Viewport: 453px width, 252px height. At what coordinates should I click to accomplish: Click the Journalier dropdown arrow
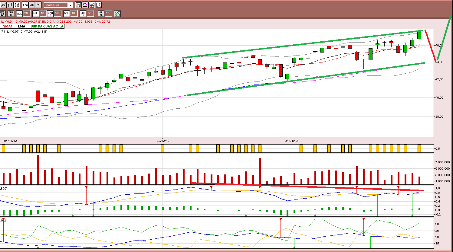click(x=71, y=5)
